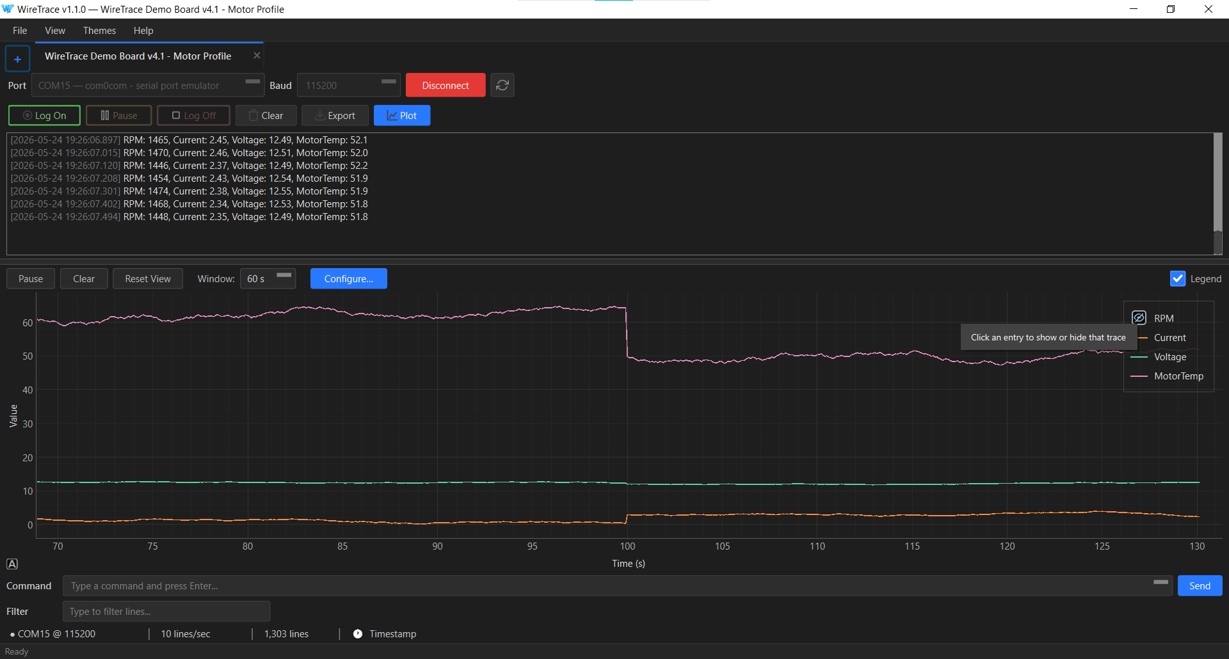Viewport: 1229px width, 659px height.
Task: Click the 10 lines/sec status entry
Action: click(186, 634)
